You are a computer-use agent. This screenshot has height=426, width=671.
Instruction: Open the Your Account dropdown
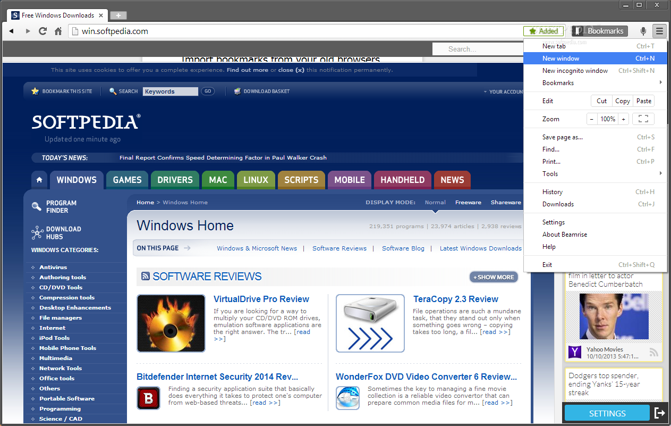pos(504,91)
